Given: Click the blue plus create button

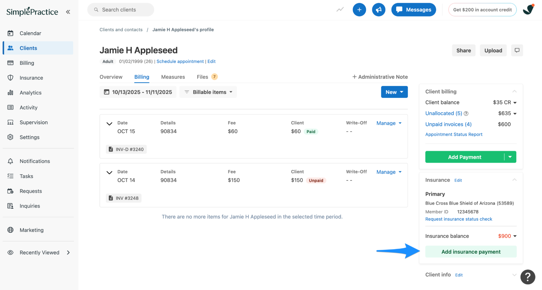Looking at the screenshot, I should [x=359, y=10].
